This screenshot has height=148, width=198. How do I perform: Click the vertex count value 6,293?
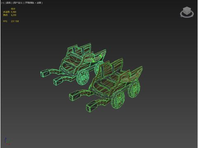click(14, 15)
